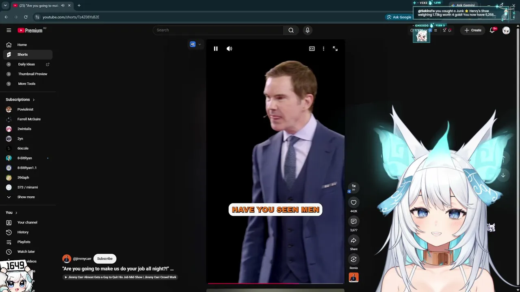This screenshot has width=520, height=292.
Task: Go to Home in the sidebar
Action: [x=28, y=45]
